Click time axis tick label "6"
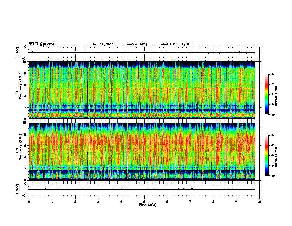292x226 pixels. pyautogui.click(x=167, y=202)
